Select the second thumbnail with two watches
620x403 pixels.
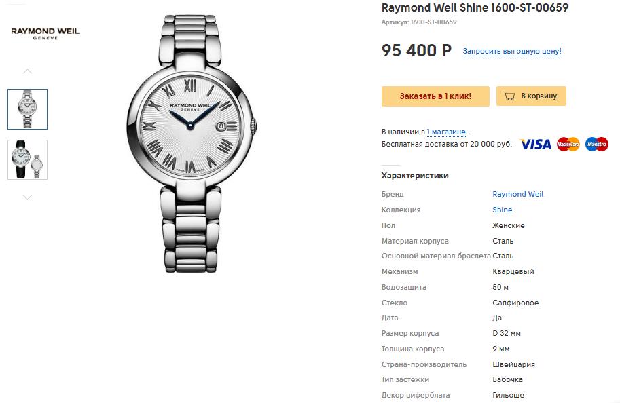pos(27,159)
